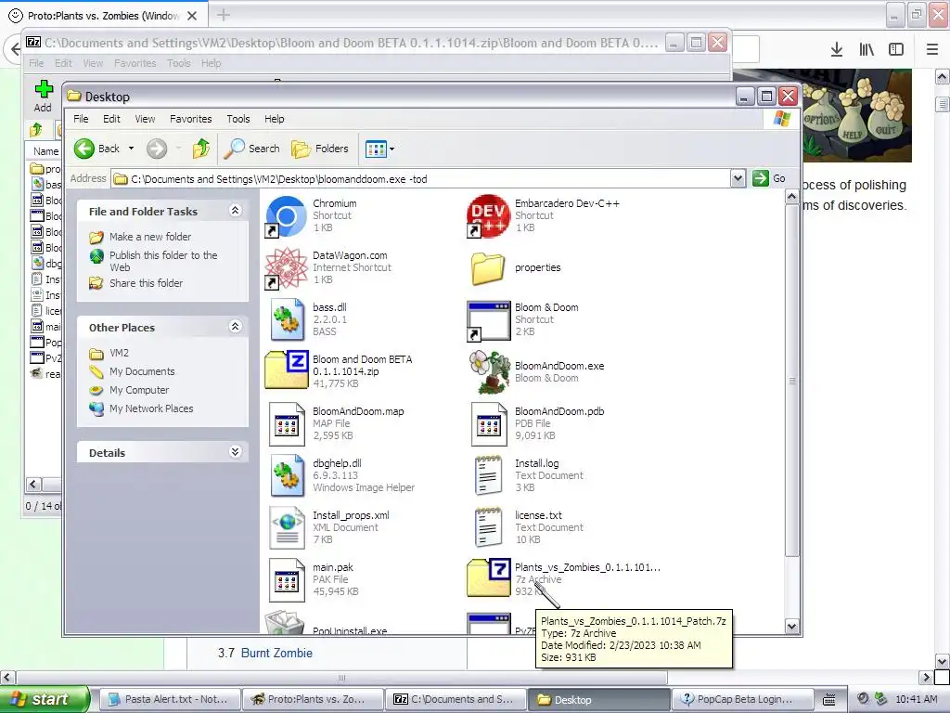Toggle the Firefox sidebar icon
950x713 pixels.
tap(896, 50)
